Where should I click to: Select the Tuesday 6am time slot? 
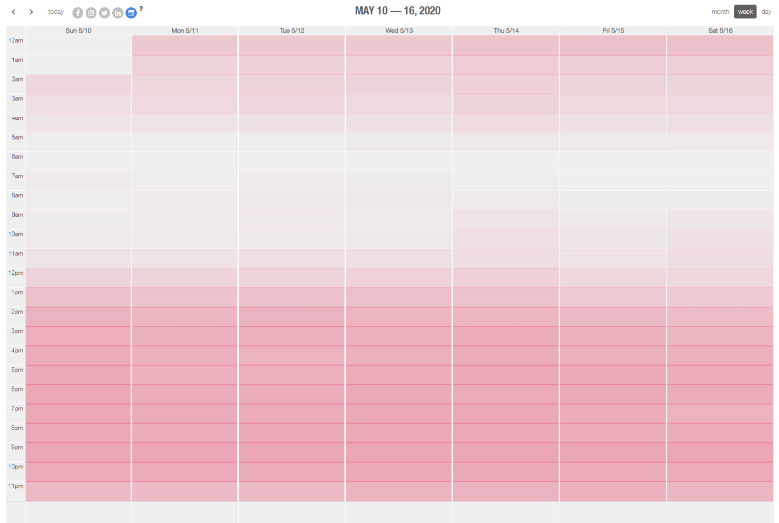(x=292, y=161)
